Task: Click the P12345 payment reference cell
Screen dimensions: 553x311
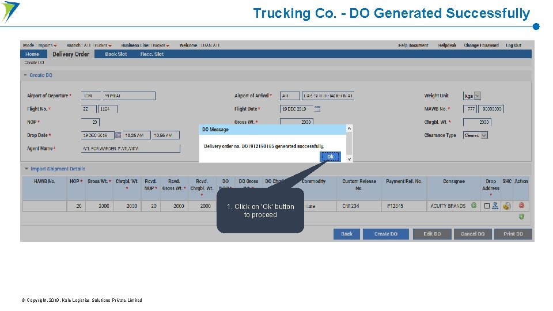Action: click(x=404, y=206)
